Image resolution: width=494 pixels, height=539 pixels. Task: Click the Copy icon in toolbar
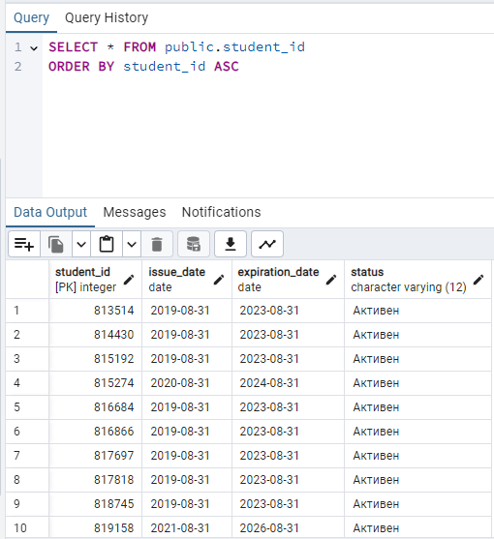click(56, 245)
